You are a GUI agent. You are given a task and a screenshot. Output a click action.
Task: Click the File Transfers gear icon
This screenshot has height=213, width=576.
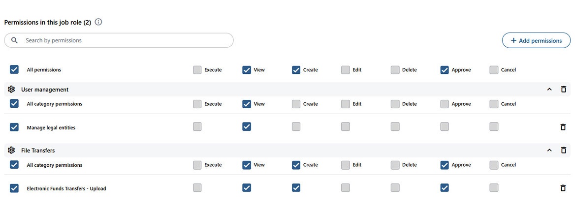click(x=12, y=151)
